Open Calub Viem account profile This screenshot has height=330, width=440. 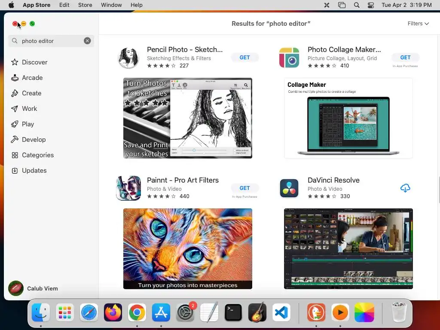tap(33, 288)
